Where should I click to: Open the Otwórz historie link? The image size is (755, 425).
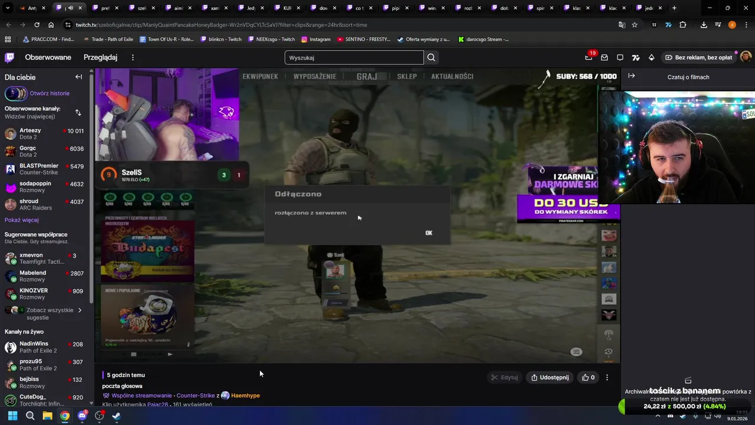50,93
